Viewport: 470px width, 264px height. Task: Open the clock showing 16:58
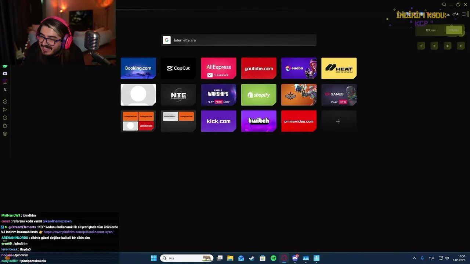click(x=459, y=258)
